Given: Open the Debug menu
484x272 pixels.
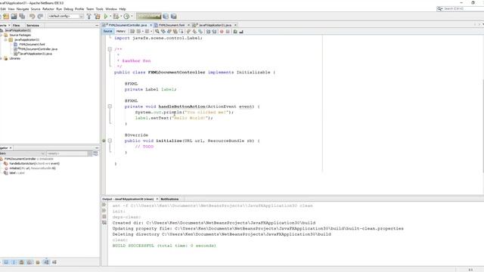Looking at the screenshot, I should pyautogui.click(x=68, y=9).
